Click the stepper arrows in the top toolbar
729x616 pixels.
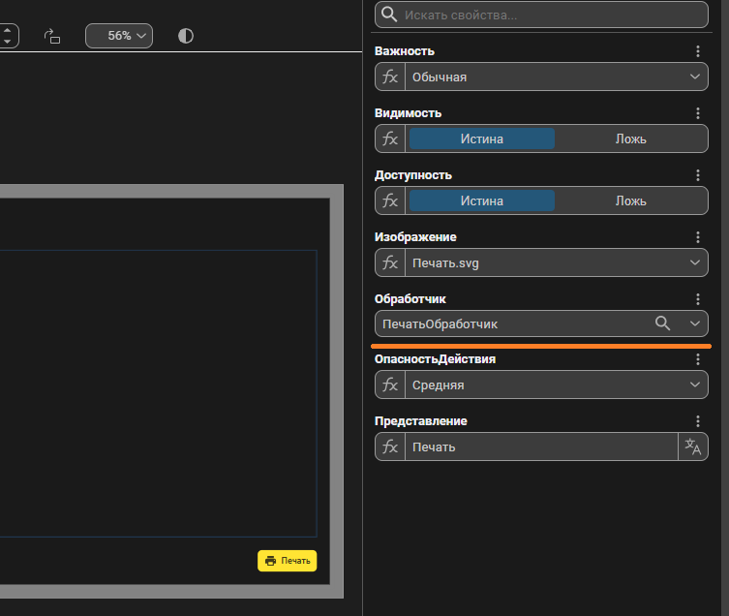point(8,36)
